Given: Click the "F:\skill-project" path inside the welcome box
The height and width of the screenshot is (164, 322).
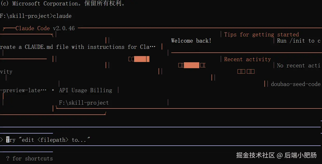Looking at the screenshot, I should coord(84,103).
